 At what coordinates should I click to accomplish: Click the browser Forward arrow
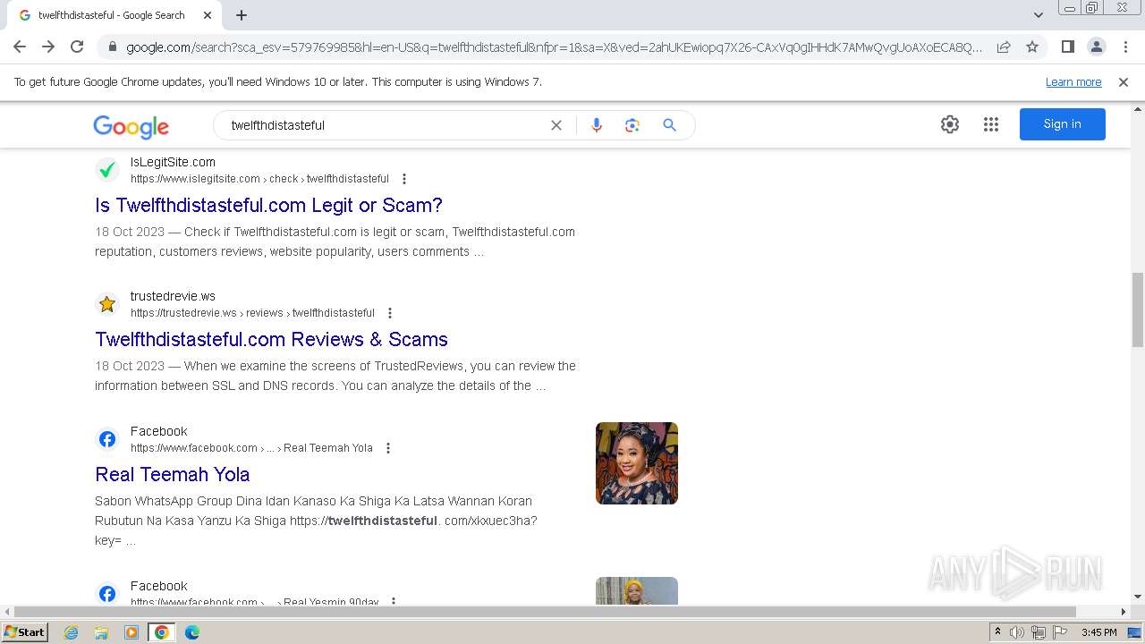pyautogui.click(x=48, y=47)
